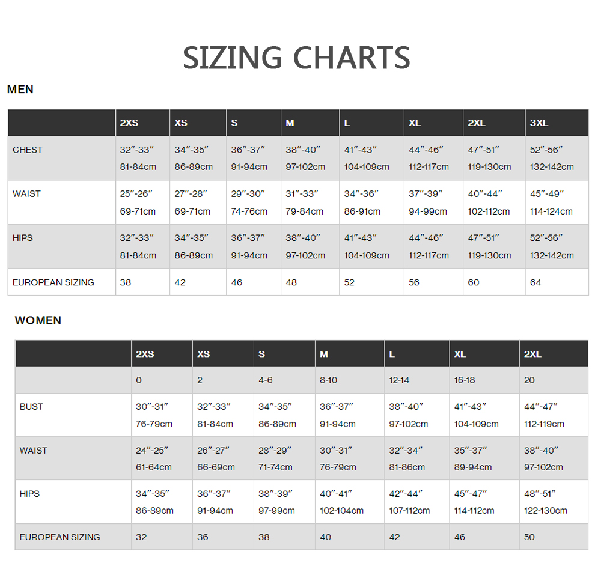Click men's hips cell for size 2XS
The width and height of the screenshot is (595, 566).
pos(138,246)
